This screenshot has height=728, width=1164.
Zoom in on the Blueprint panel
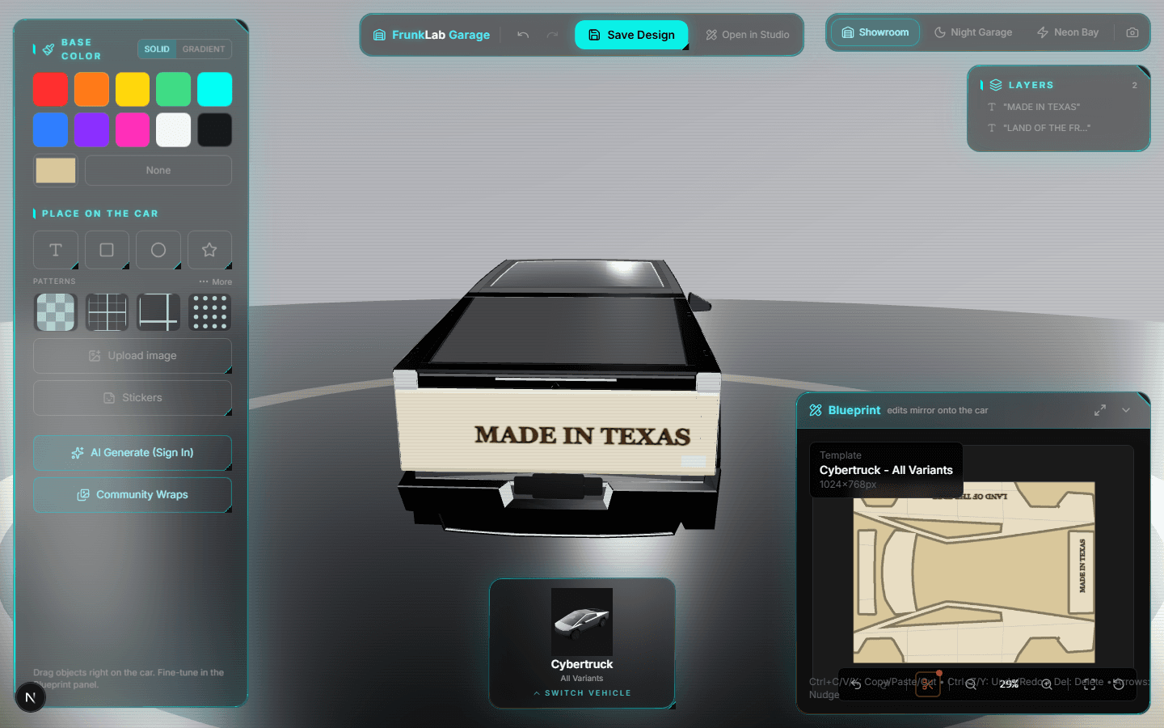point(1047,684)
